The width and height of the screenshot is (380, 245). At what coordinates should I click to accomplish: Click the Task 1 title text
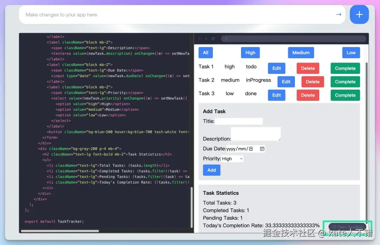click(x=206, y=66)
